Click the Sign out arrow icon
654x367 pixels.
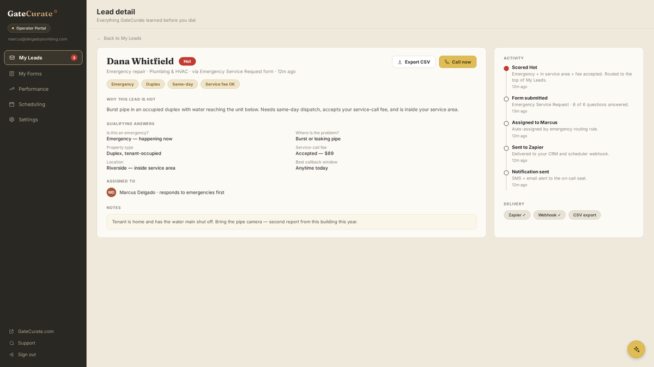pyautogui.click(x=11, y=354)
